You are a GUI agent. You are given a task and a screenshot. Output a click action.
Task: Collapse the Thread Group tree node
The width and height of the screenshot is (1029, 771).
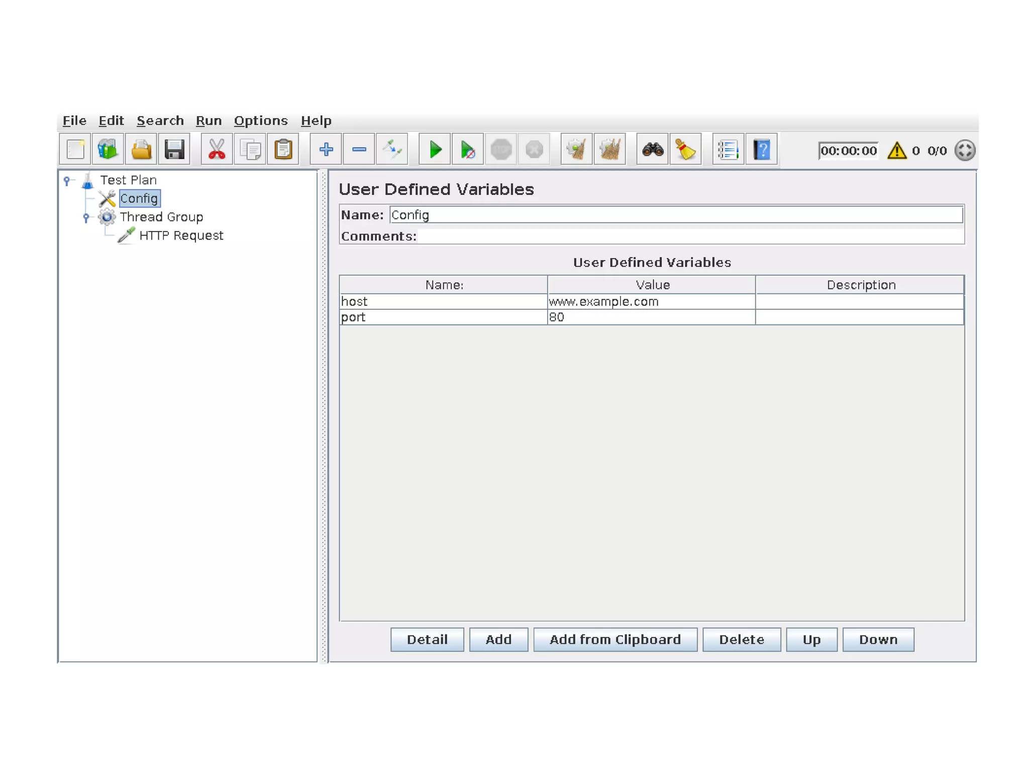point(86,217)
